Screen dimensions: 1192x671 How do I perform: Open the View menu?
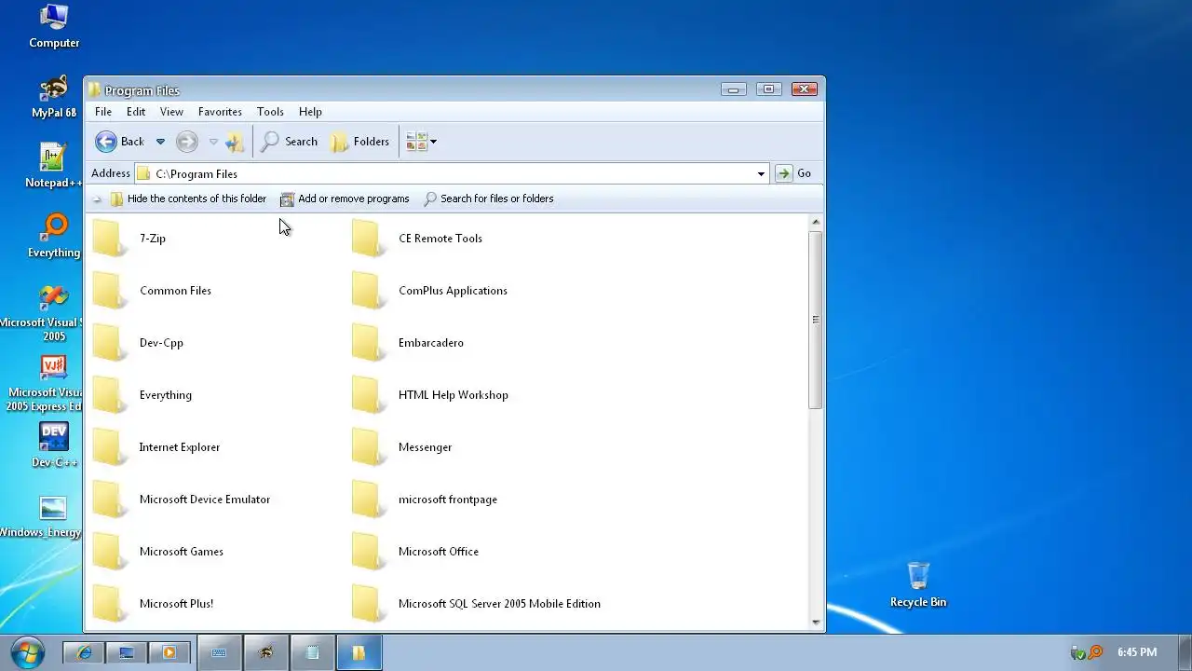tap(171, 112)
